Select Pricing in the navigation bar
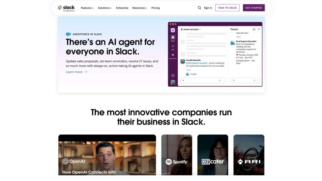The height and width of the screenshot is (181, 322). pos(155,8)
